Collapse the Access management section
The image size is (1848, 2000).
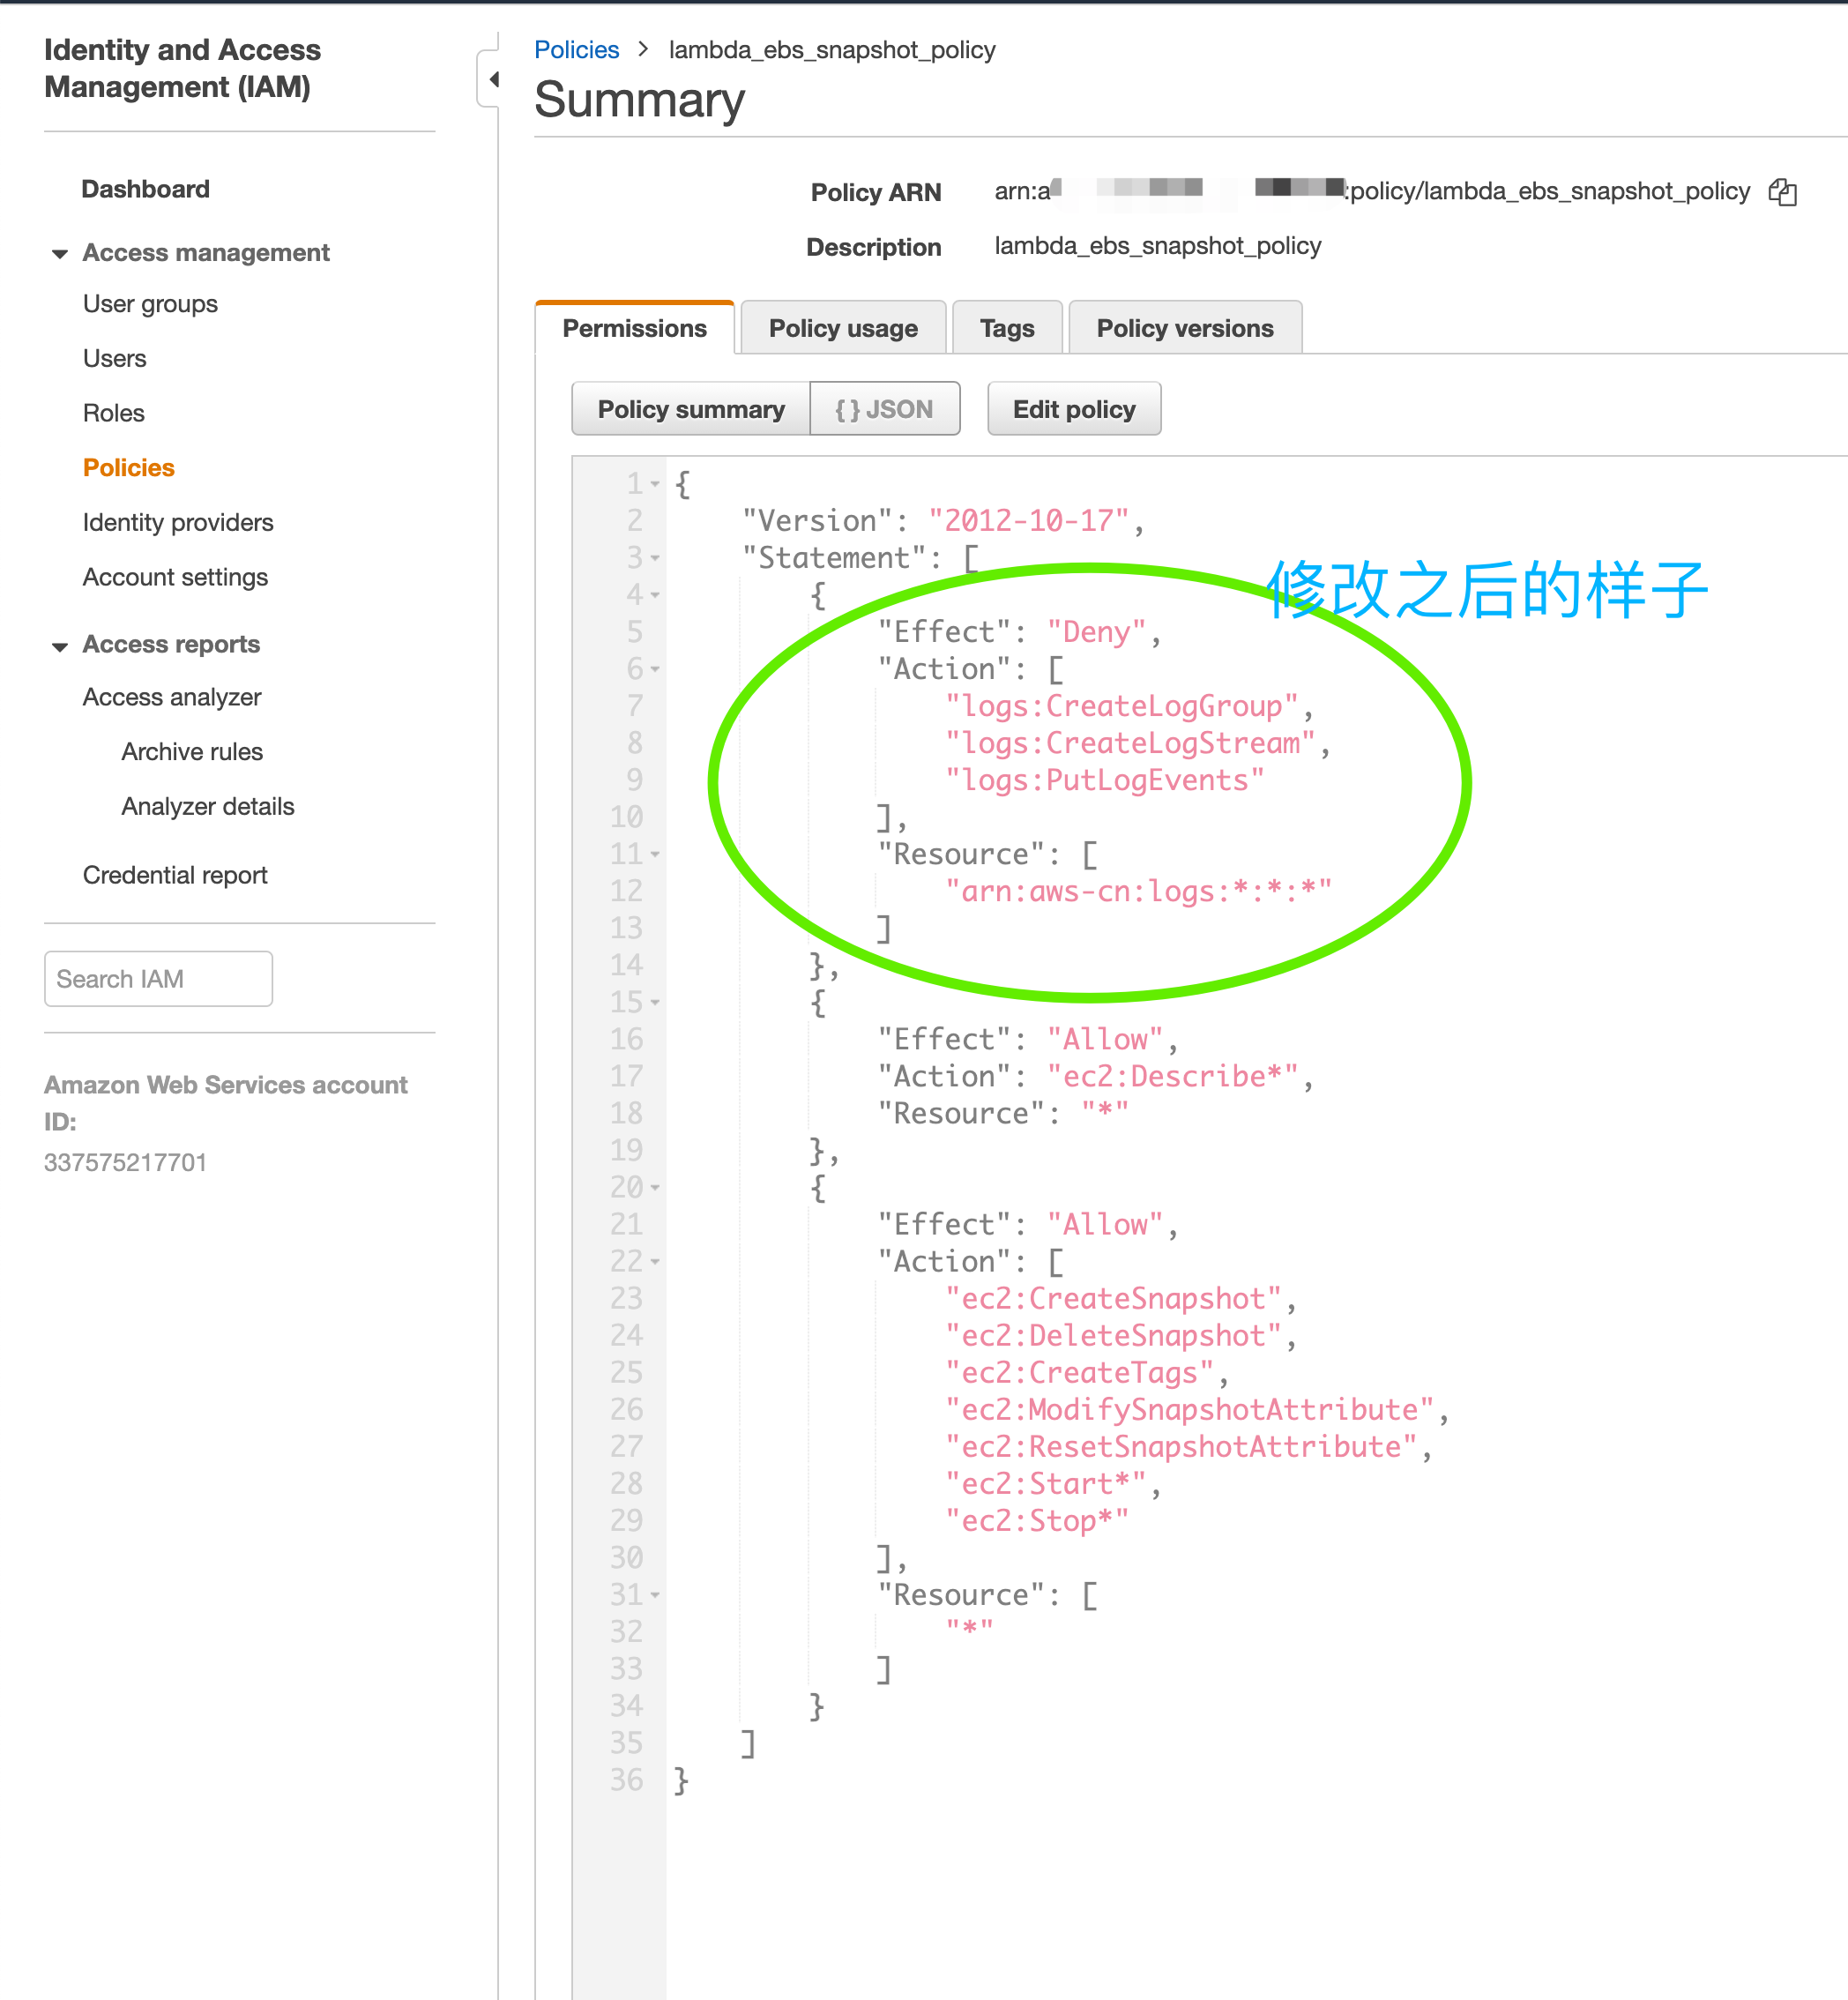point(60,254)
